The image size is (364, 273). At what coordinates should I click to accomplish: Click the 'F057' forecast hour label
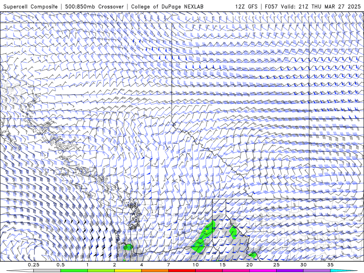tap(271, 6)
